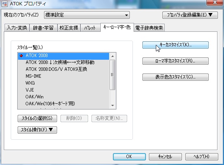Open ローマ字カスタマイズ(R) dialog
The width and height of the screenshot is (224, 165).
[x=175, y=61]
